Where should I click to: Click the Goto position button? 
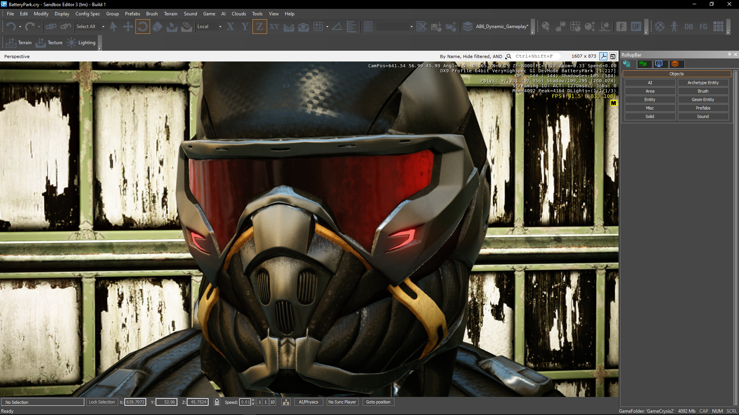click(x=378, y=402)
